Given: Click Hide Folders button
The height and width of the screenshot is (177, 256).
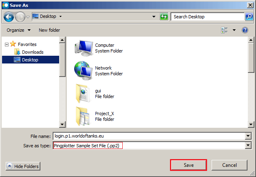Looking at the screenshot, I should pyautogui.click(x=23, y=166).
